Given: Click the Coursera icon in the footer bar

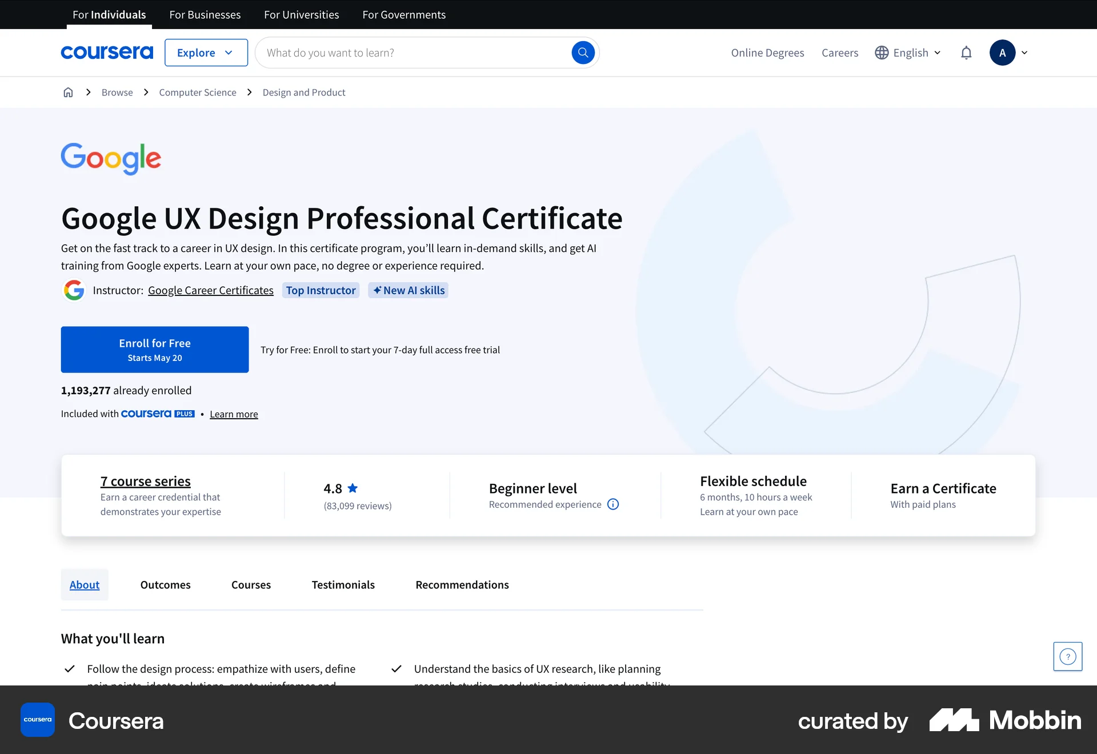Looking at the screenshot, I should [x=37, y=719].
